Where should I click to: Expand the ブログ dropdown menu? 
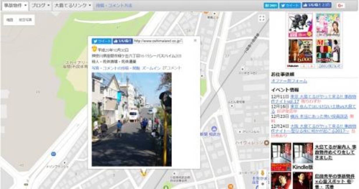pos(40,6)
